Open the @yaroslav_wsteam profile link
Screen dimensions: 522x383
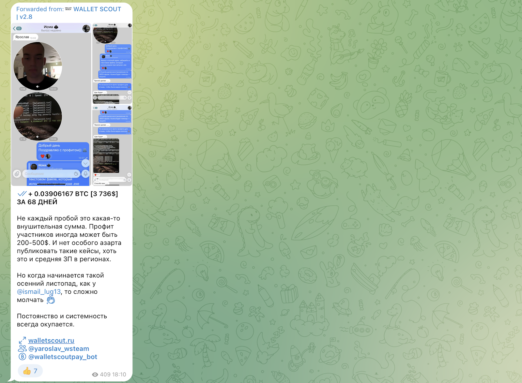(59, 348)
